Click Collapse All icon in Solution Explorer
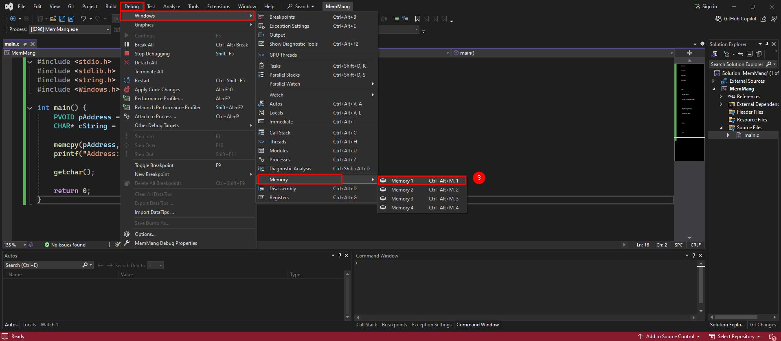 point(750,54)
